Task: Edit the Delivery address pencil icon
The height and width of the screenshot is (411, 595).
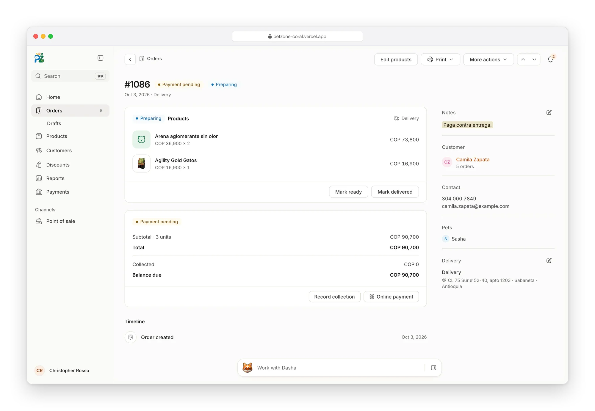Action: point(549,261)
